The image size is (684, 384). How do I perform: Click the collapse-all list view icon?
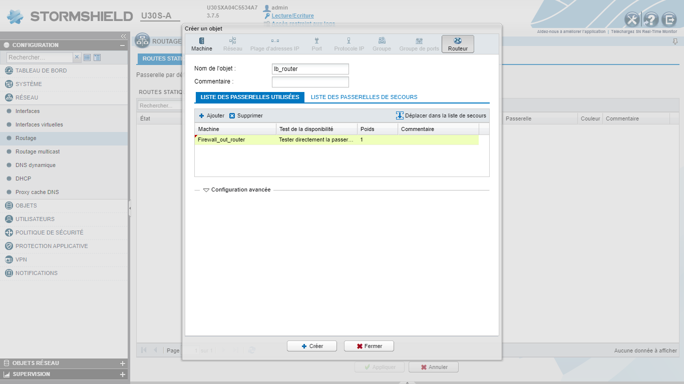[x=87, y=57]
